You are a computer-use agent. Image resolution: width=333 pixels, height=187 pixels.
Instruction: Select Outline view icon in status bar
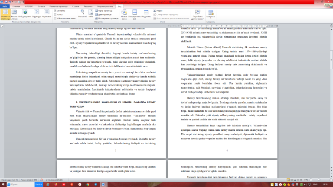coord(298,180)
